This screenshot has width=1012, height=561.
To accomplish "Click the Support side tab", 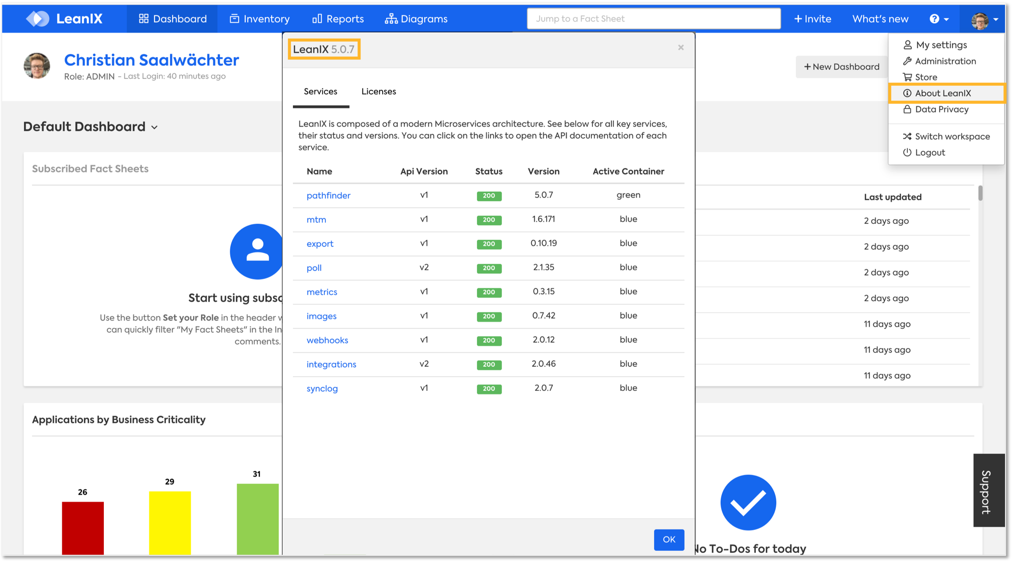I will click(988, 490).
